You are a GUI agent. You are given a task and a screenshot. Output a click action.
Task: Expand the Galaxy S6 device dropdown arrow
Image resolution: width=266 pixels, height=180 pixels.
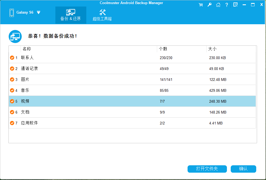pos(39,13)
